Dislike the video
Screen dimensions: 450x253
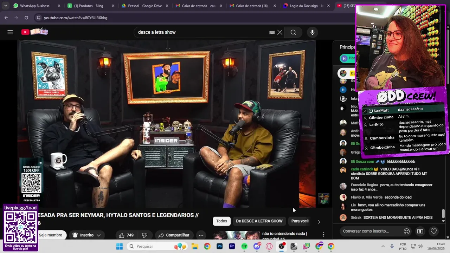coord(144,235)
